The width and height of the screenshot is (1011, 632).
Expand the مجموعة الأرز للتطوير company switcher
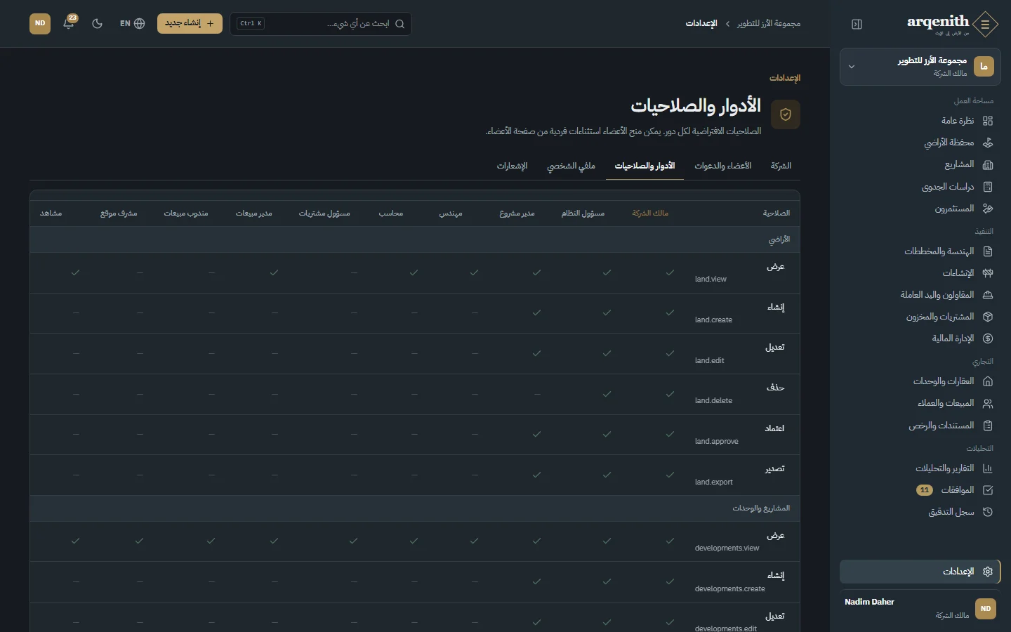(920, 67)
